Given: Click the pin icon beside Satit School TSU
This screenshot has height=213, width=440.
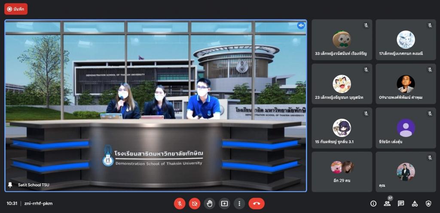Looking at the screenshot, I should click(10, 185).
